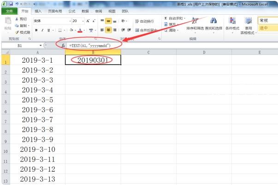Click the AutoSum (自动求和) sigma icon
This screenshot has height=185, width=278.
(166, 18)
